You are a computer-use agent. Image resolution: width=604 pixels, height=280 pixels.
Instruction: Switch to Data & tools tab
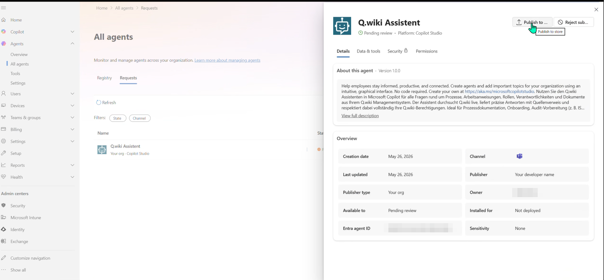368,51
